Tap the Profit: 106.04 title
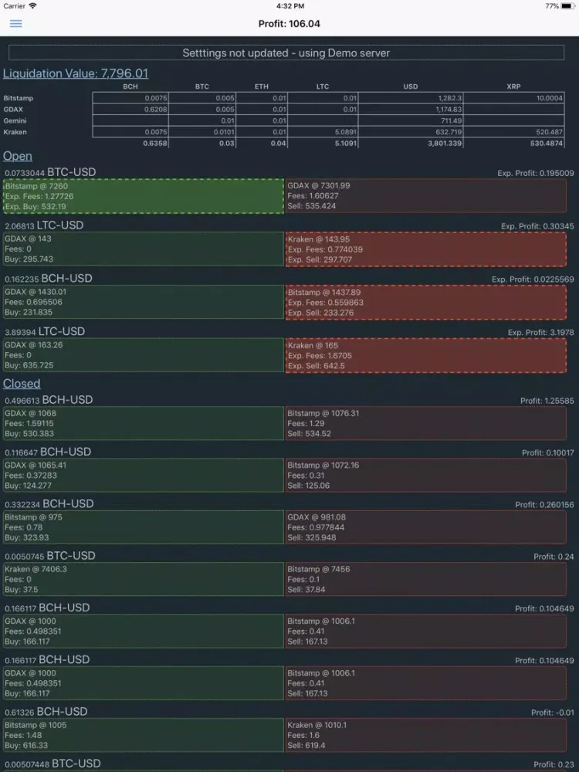Screen dimensions: 579x772 point(289,24)
